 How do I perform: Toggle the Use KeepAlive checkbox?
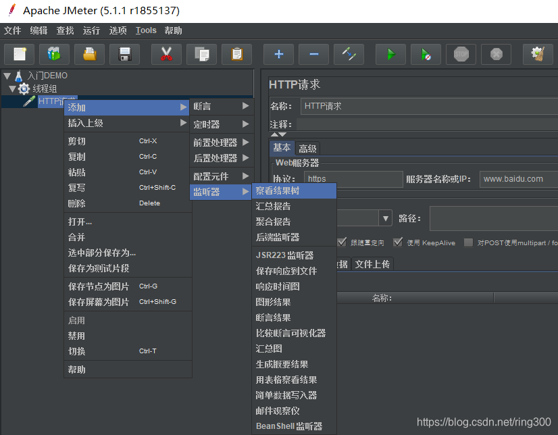click(x=398, y=242)
